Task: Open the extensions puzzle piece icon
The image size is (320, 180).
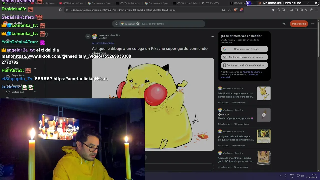Action: tap(278, 10)
